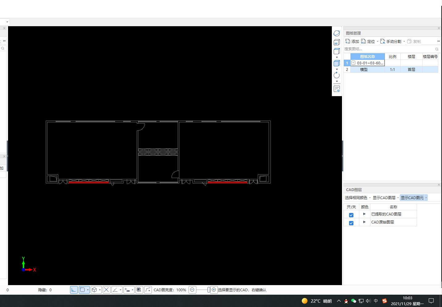Open the weather 22°C 晴朗 widget

[x=316, y=301]
